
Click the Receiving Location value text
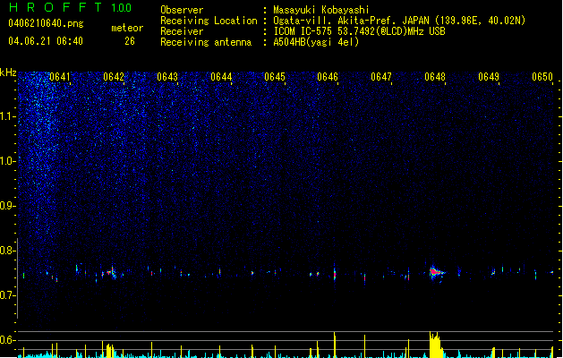tap(399, 21)
